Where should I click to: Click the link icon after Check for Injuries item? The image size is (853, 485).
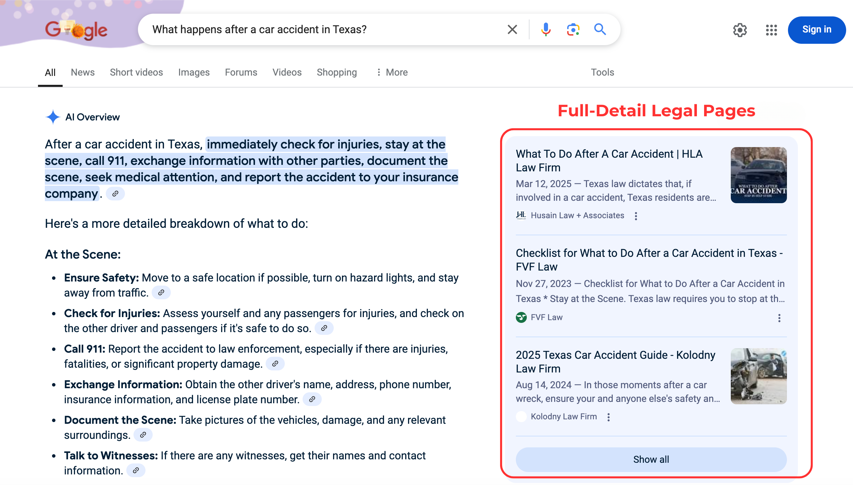pyautogui.click(x=324, y=328)
